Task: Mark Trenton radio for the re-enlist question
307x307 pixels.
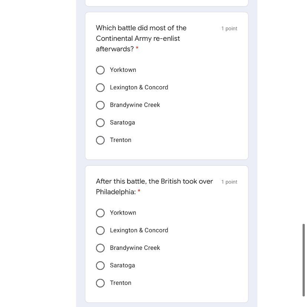Action: pos(100,140)
